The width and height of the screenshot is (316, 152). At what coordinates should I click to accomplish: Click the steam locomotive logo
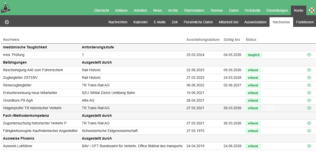[x=5, y=8]
